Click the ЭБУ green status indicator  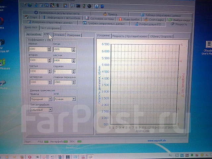79,141
